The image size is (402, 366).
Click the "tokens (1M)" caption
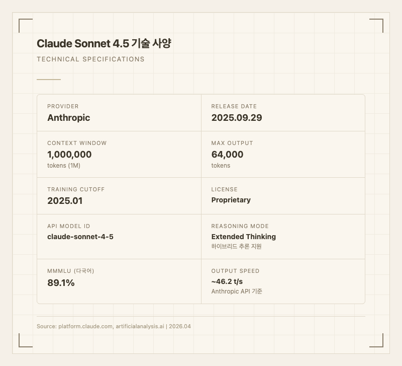pyautogui.click(x=64, y=166)
